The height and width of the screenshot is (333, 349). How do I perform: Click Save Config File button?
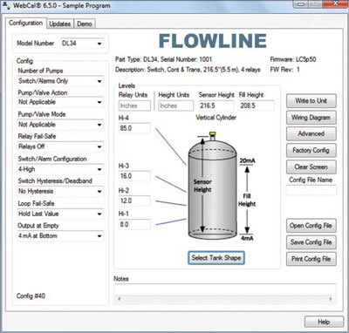coord(311,242)
